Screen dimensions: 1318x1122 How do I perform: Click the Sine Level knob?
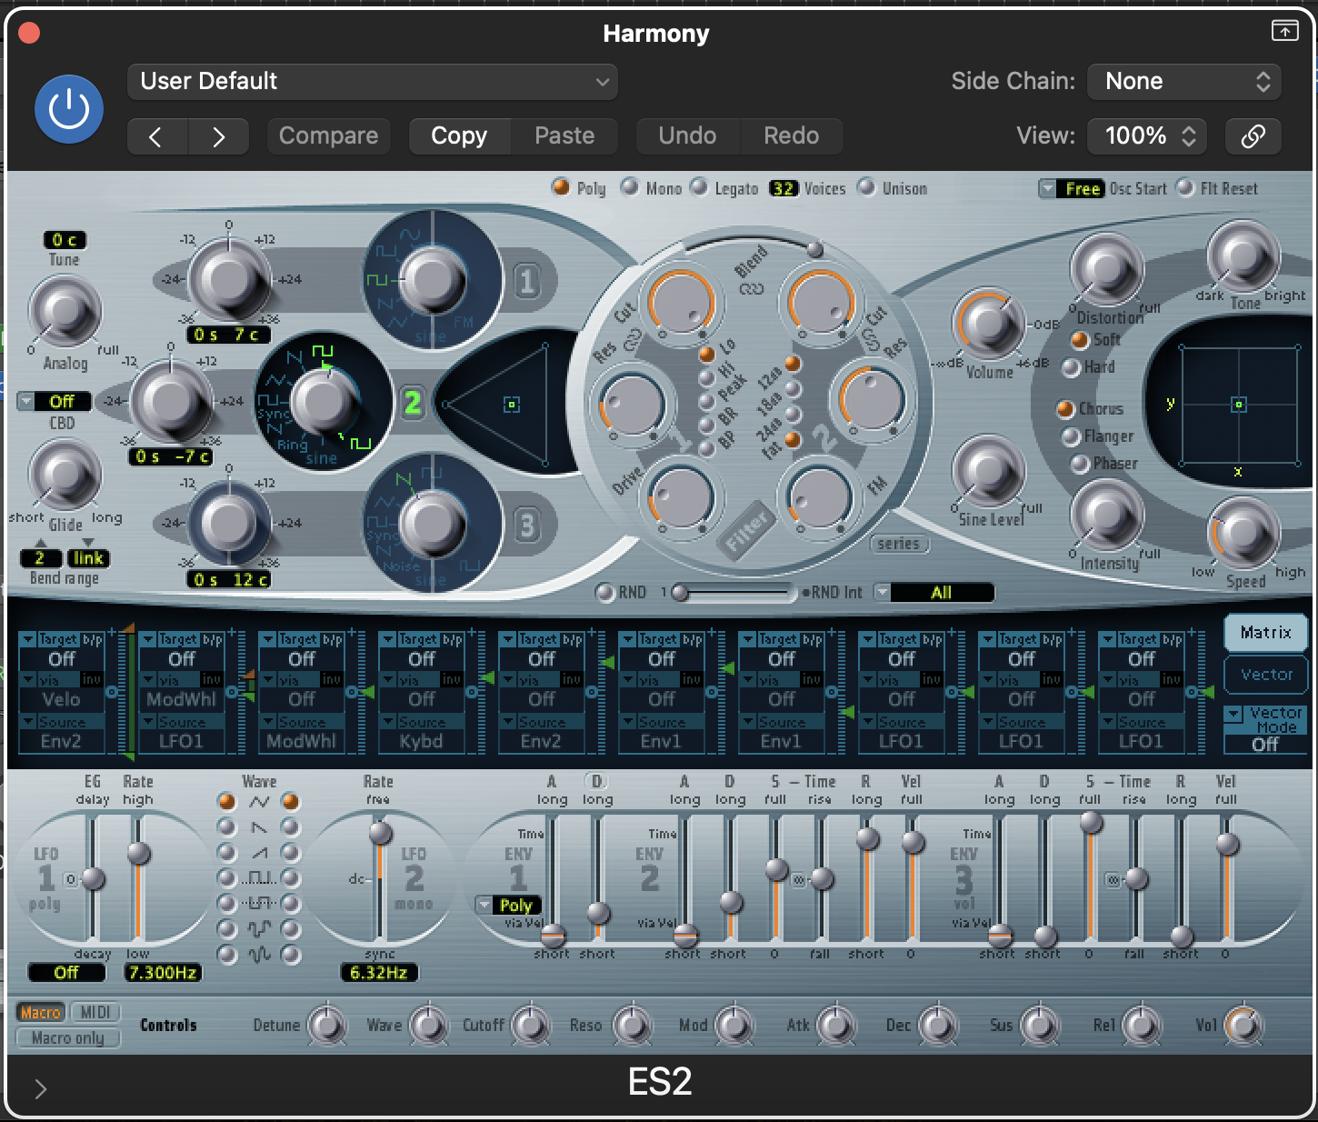(x=987, y=471)
